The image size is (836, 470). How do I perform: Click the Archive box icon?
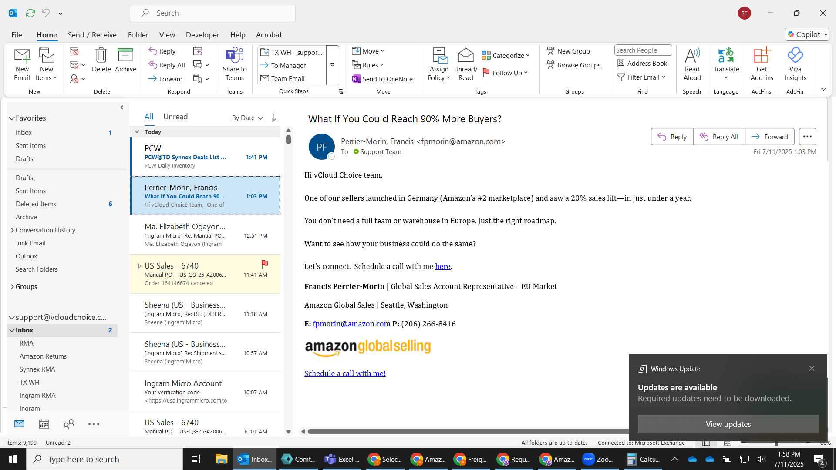(125, 55)
